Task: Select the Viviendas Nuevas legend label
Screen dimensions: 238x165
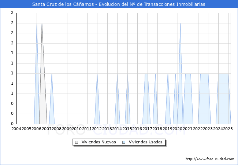Action: [x=98, y=142]
